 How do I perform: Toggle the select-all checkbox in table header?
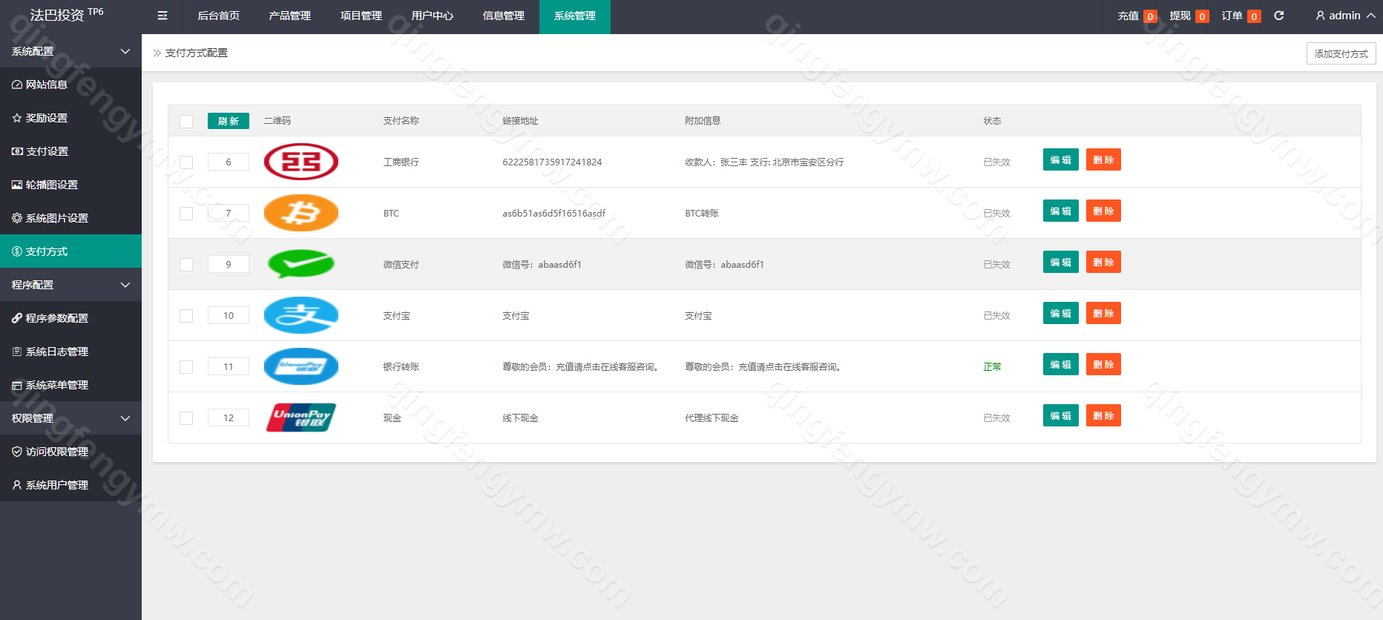[186, 122]
